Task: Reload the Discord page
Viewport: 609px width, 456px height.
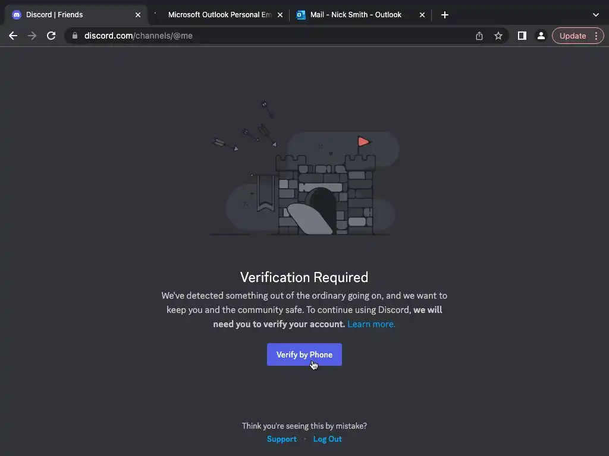Action: point(51,36)
